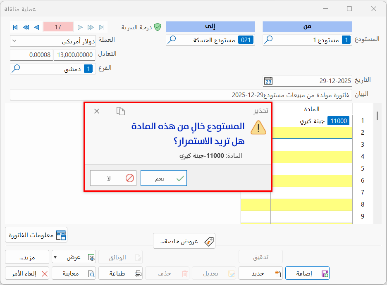Select row number 8 in grid
This screenshot has width=387, height=285.
tap(362, 204)
